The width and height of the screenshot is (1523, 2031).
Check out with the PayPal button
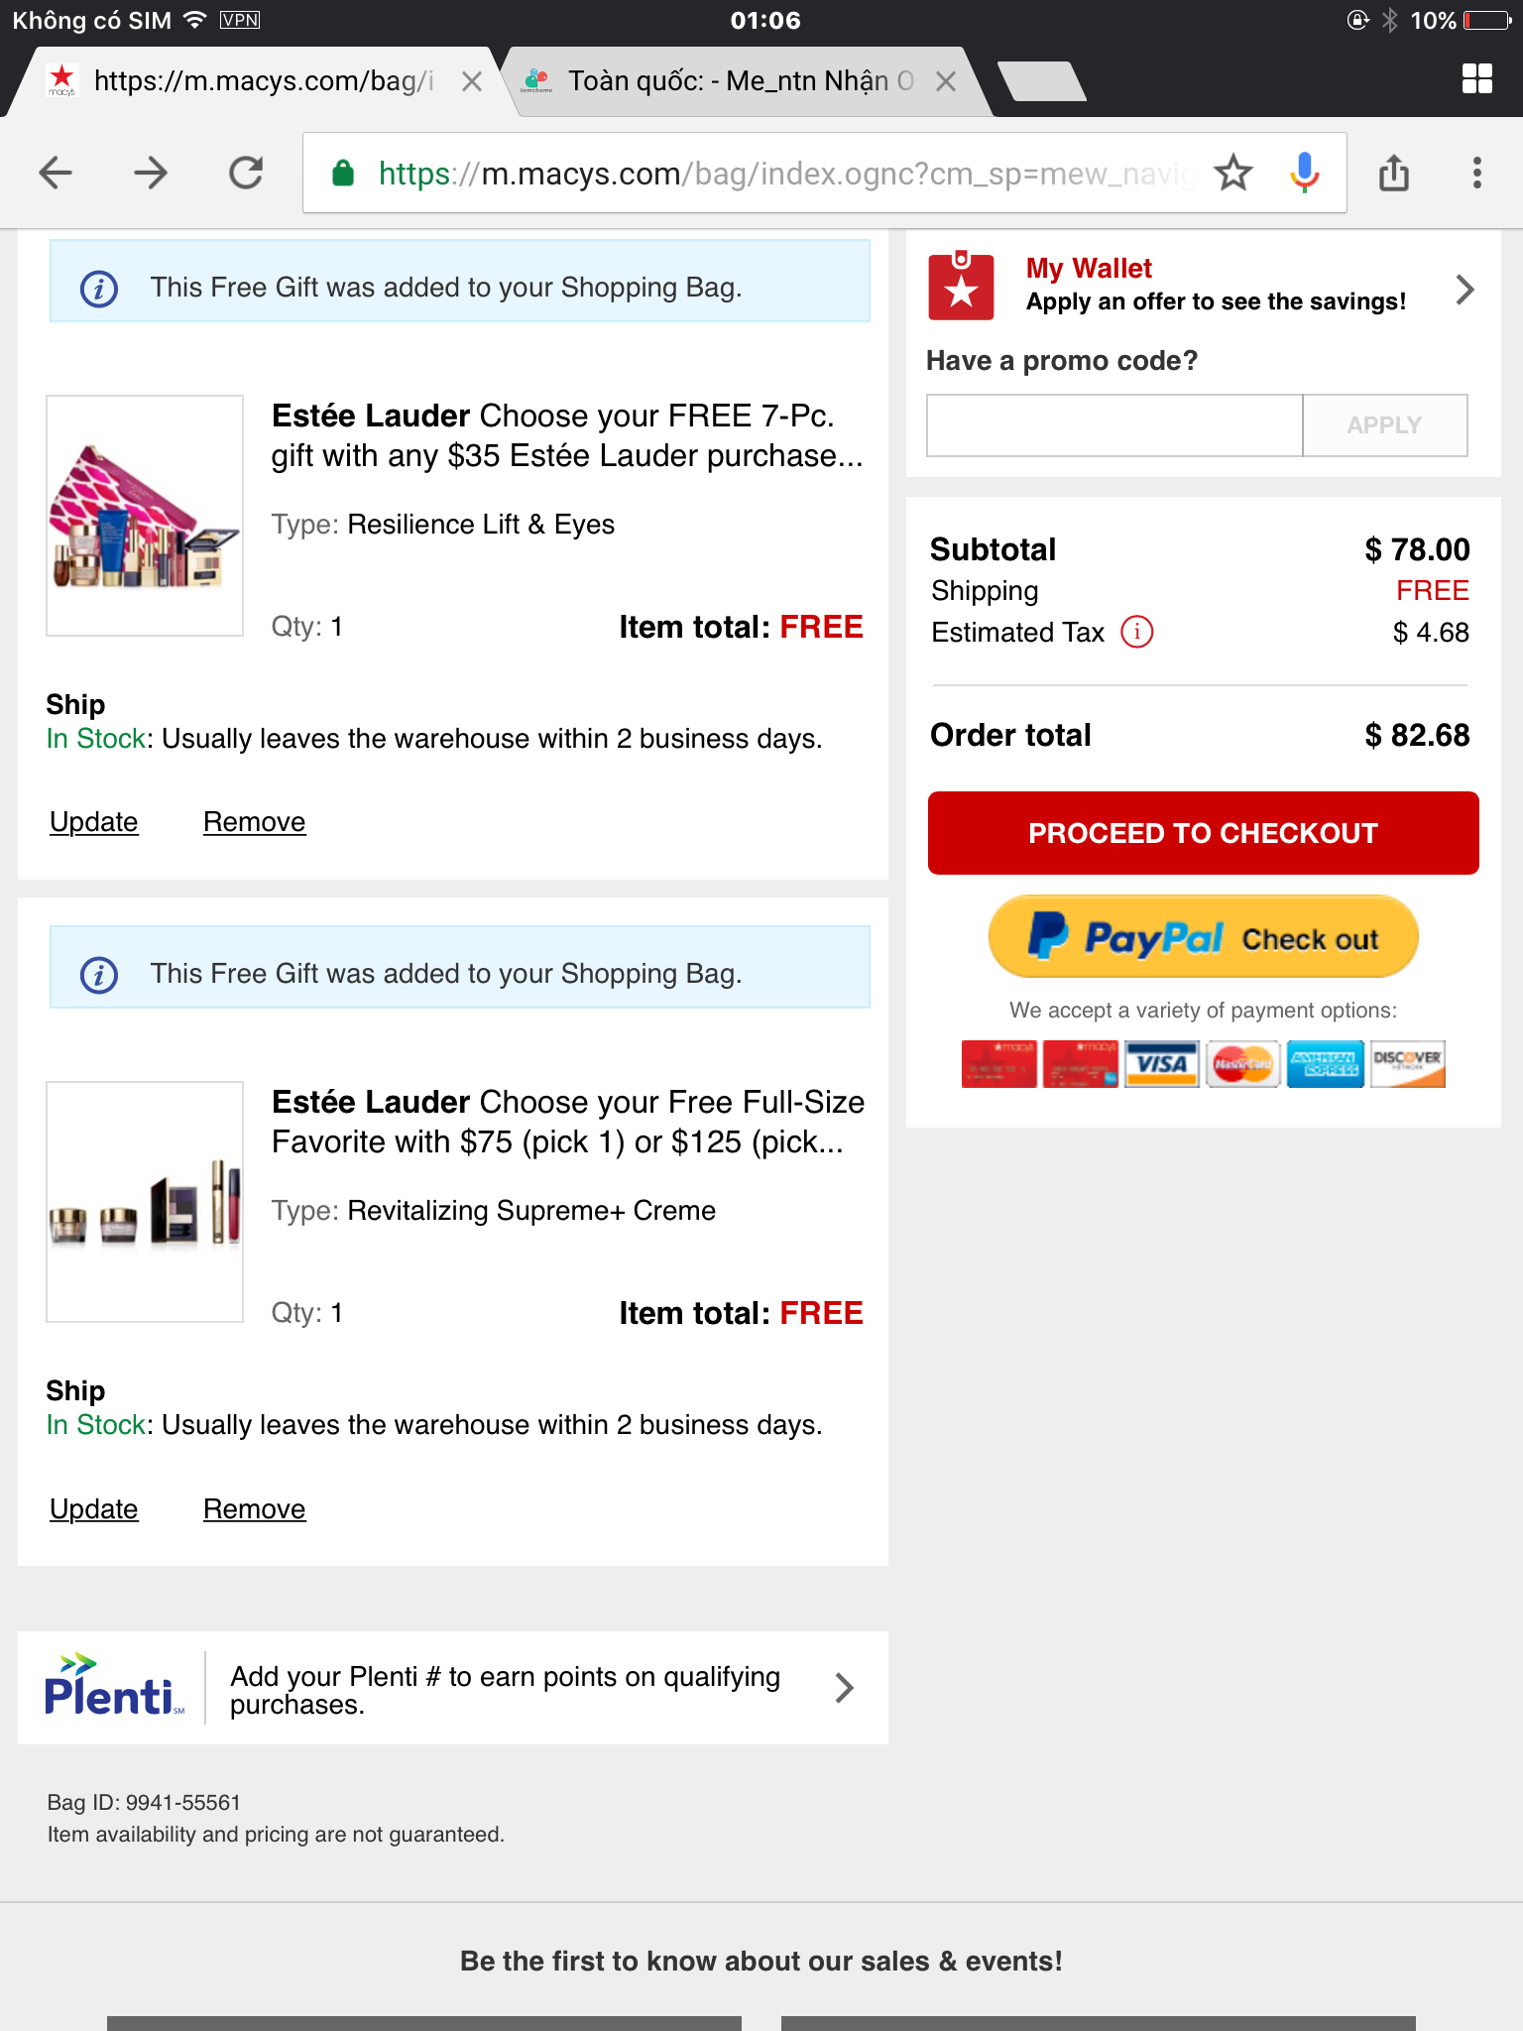(x=1203, y=937)
